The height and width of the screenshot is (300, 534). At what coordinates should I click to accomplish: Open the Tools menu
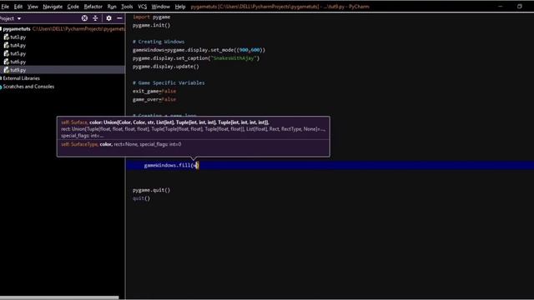(127, 7)
